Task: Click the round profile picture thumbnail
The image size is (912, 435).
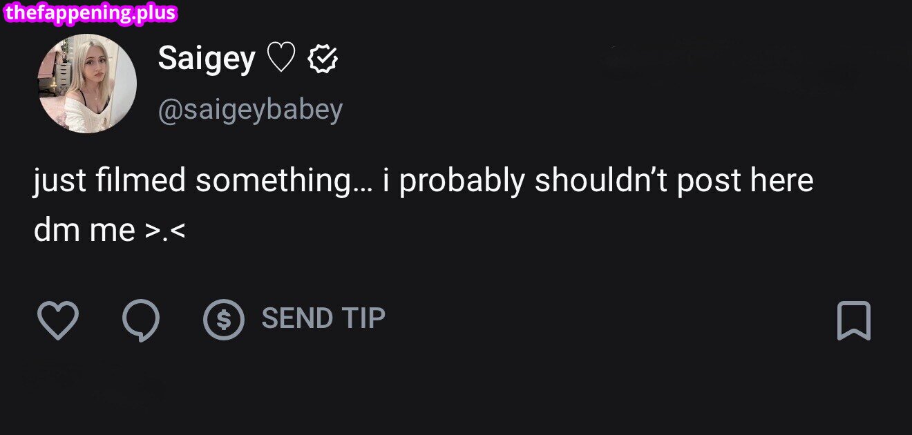Action: [x=87, y=83]
